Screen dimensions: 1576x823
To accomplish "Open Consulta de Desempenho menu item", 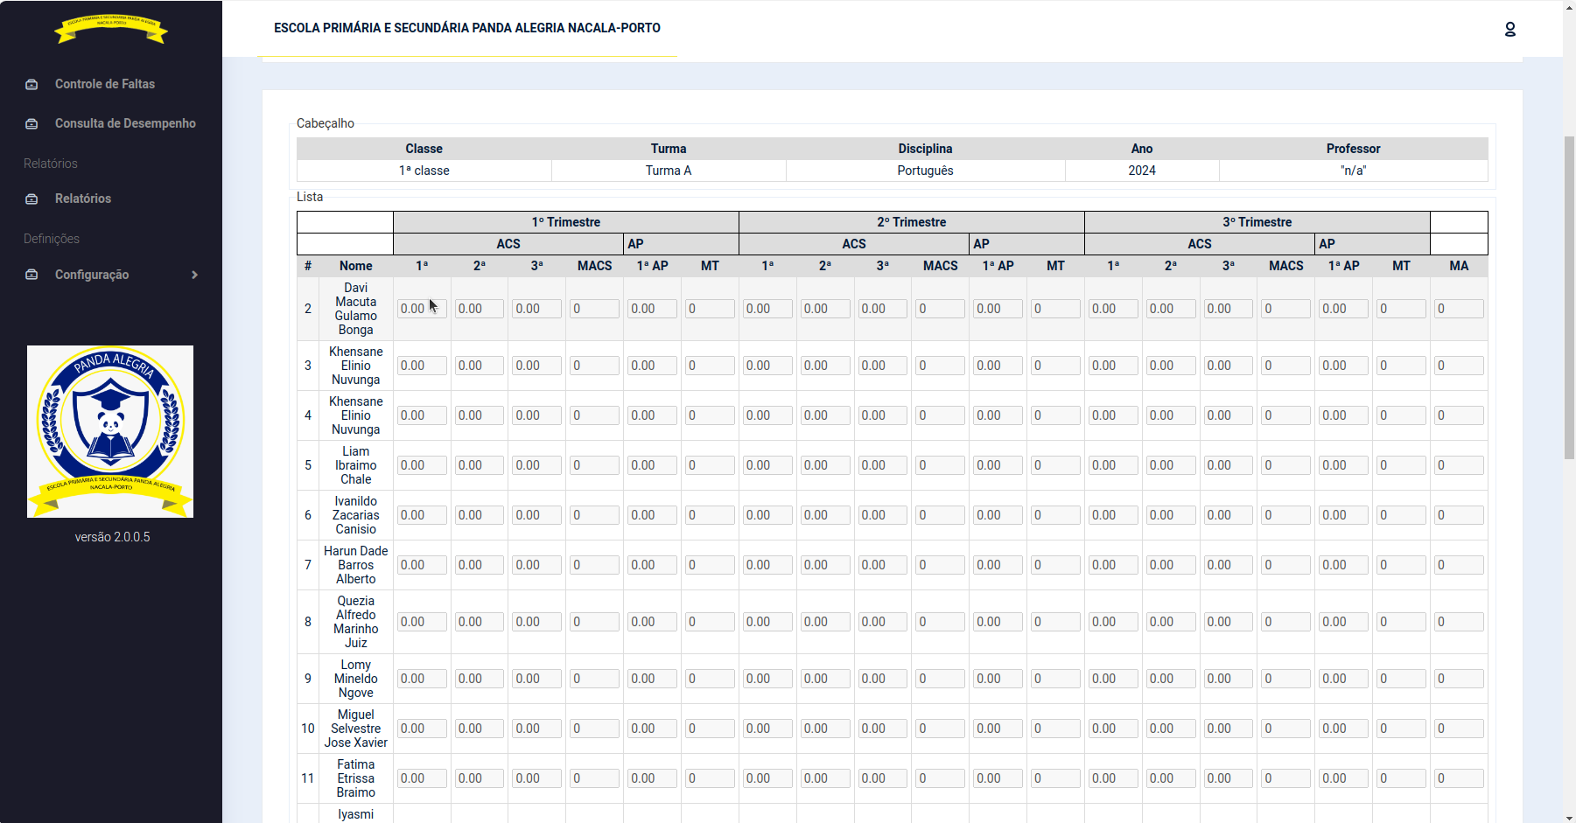I will tap(125, 123).
